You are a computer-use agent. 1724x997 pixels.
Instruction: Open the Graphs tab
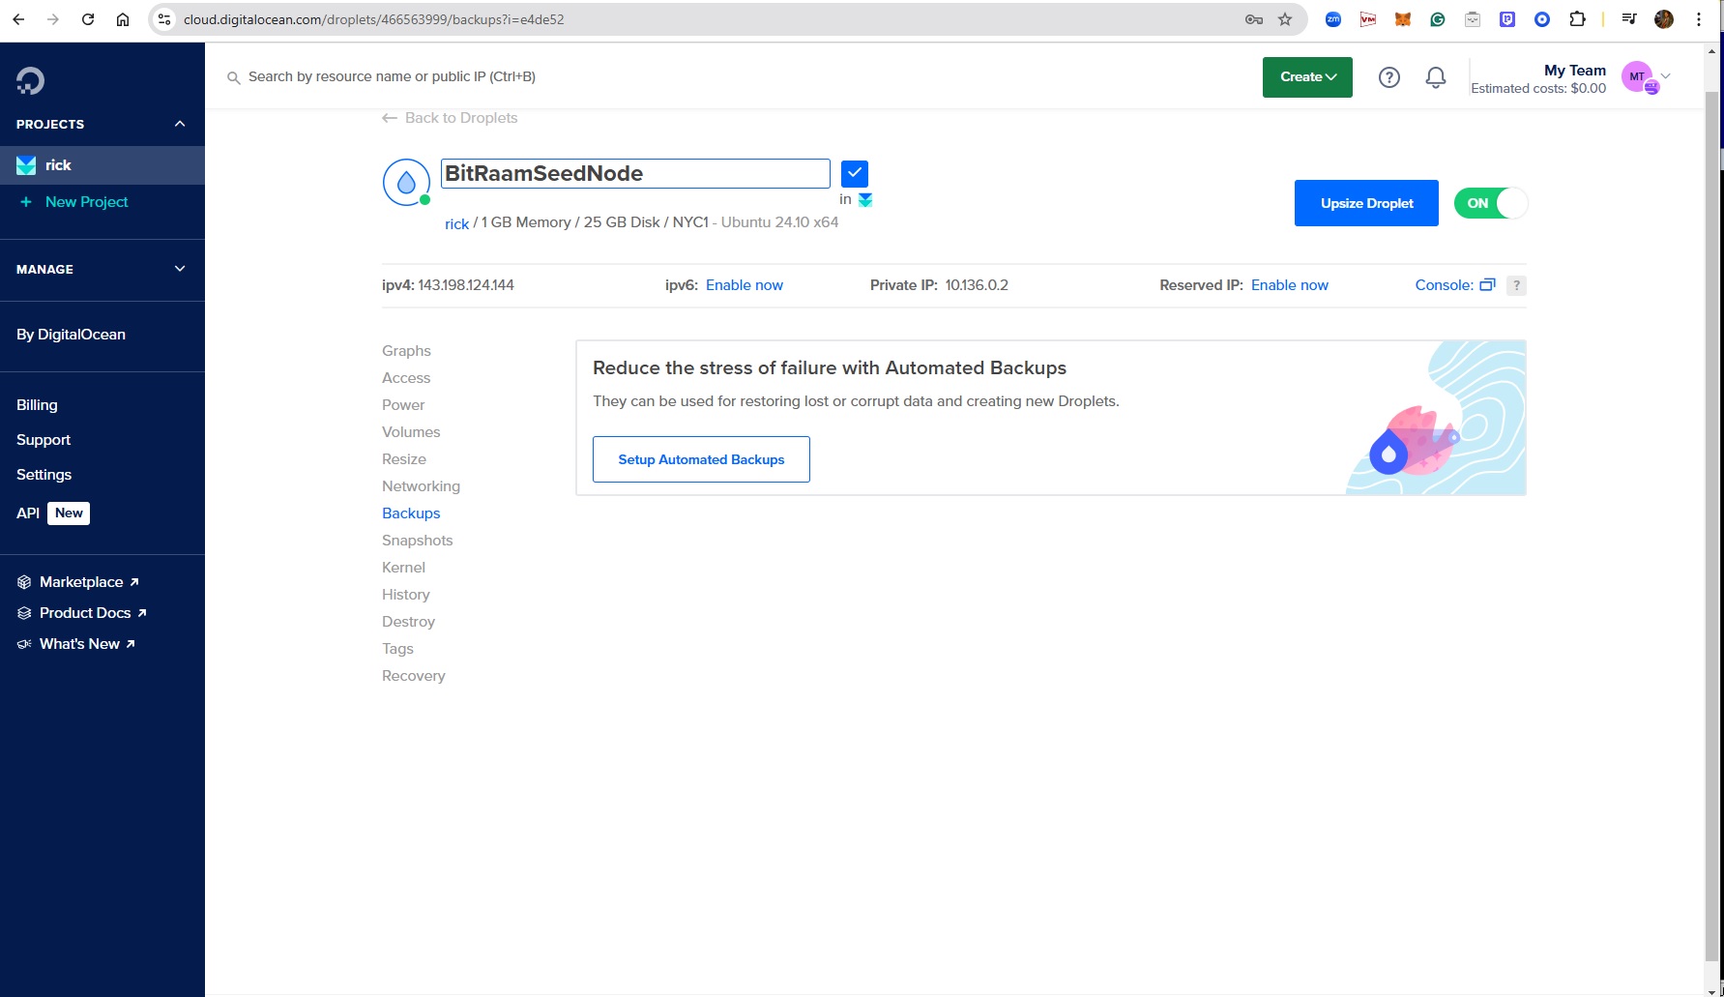[406, 351]
